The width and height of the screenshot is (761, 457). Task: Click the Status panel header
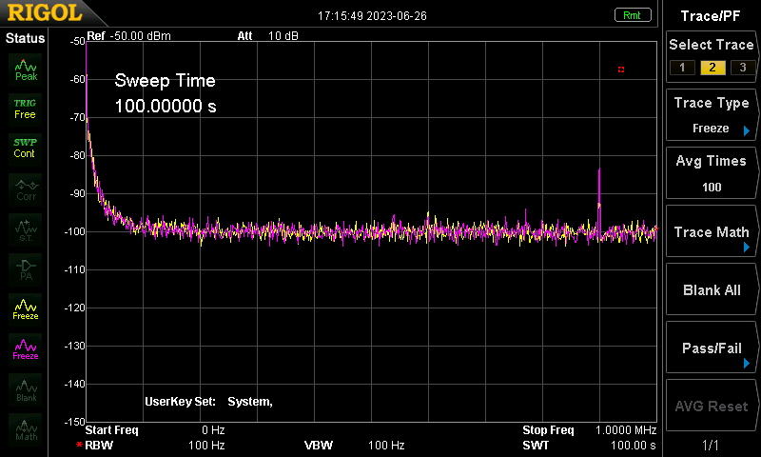[x=26, y=38]
